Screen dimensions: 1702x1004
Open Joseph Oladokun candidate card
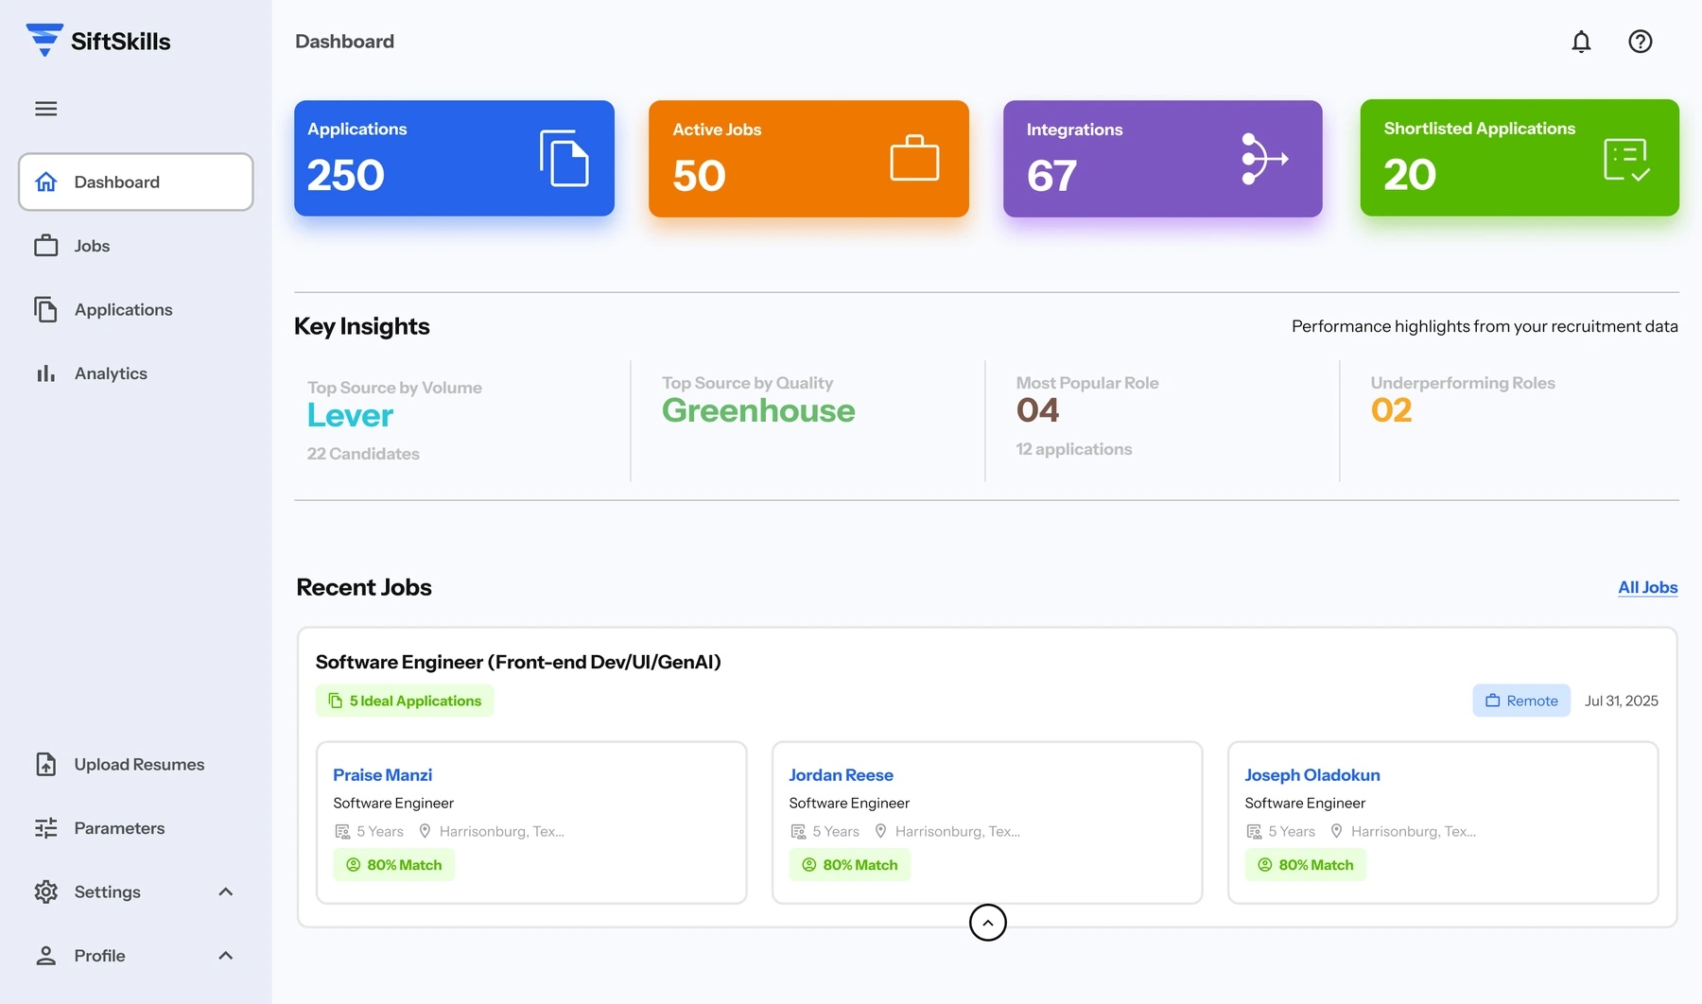pos(1311,775)
